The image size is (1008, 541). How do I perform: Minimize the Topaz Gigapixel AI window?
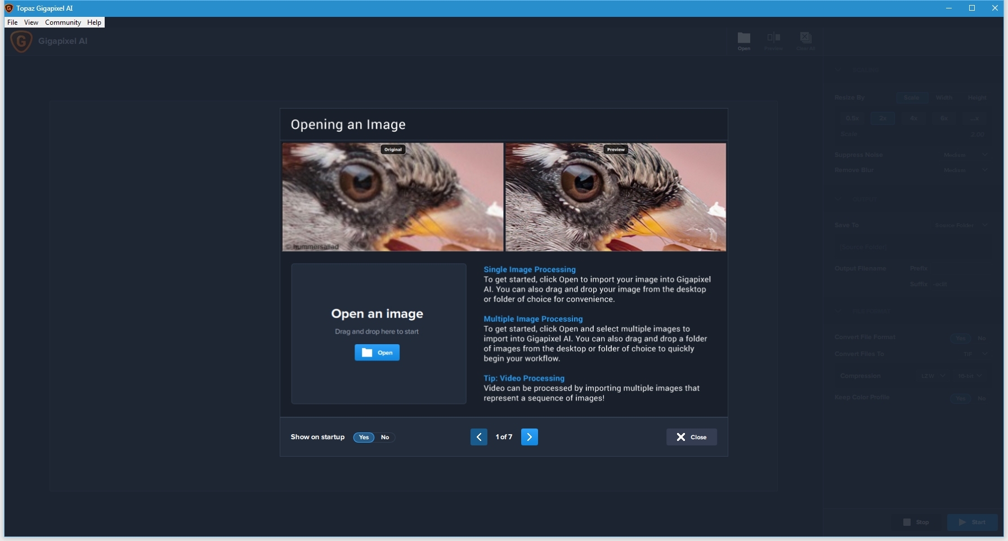949,8
